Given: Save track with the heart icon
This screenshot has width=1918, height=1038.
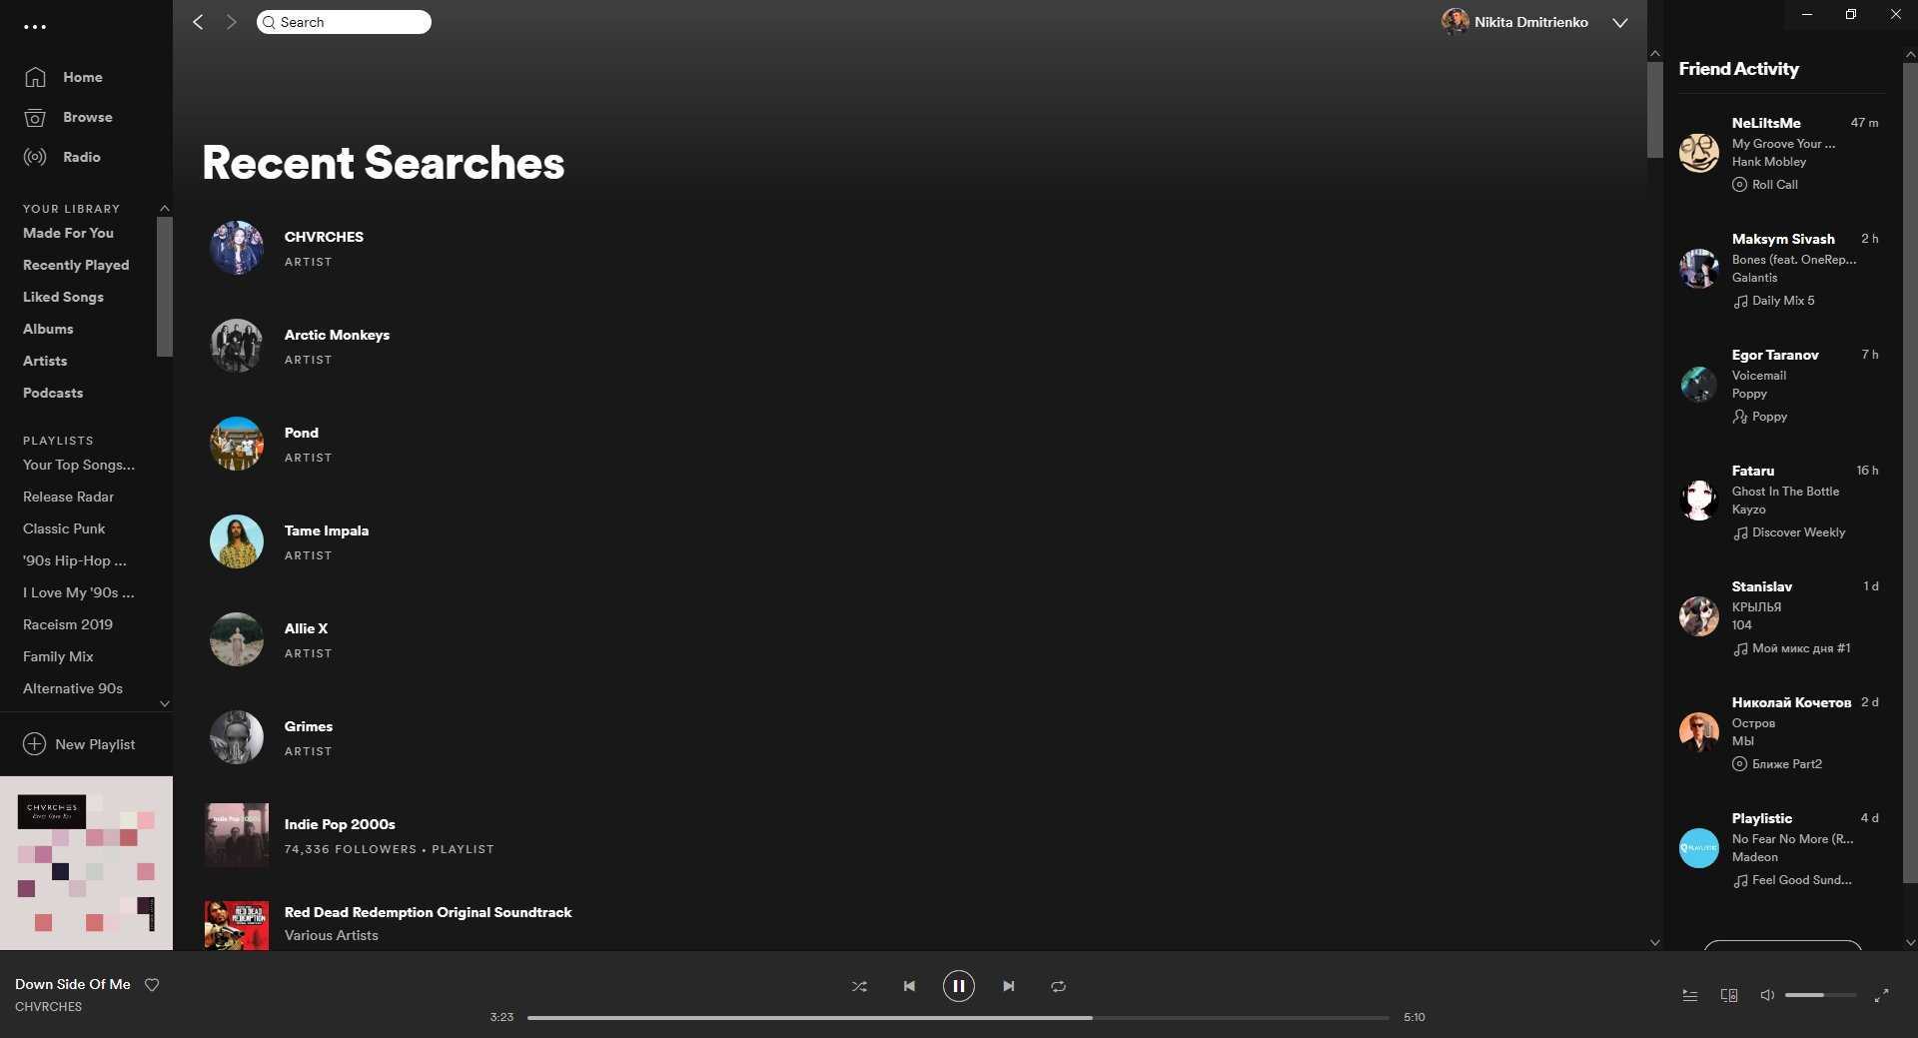Looking at the screenshot, I should click(152, 984).
